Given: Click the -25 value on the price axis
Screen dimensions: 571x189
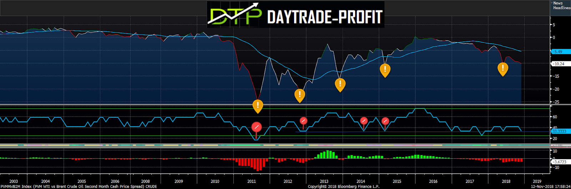Looking at the screenshot, I should 556,102.
